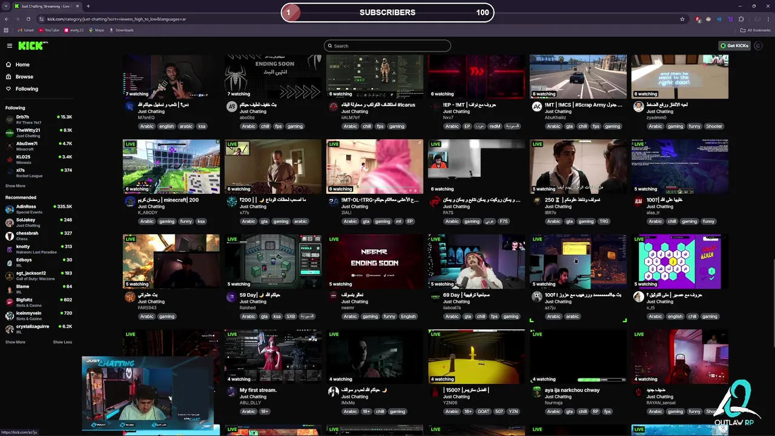This screenshot has height=436, width=775.
Task: Open the tab search dropdown arrow
Action: click(5, 6)
